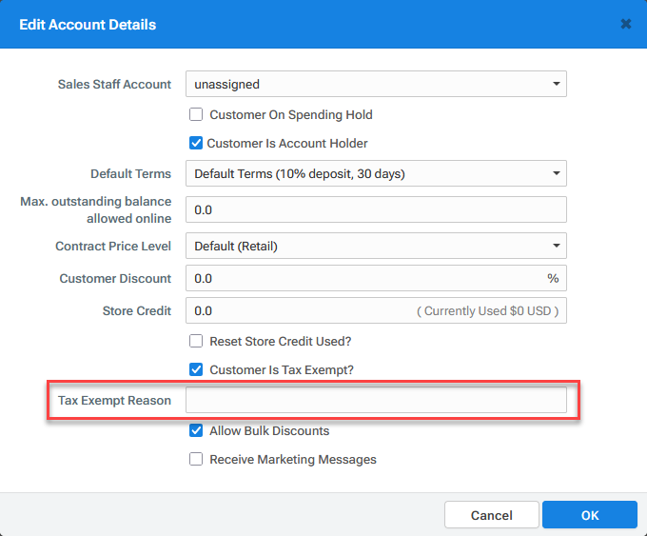The width and height of the screenshot is (647, 536).
Task: Click the Max. outstanding balance allowed online label
Action: click(x=96, y=209)
